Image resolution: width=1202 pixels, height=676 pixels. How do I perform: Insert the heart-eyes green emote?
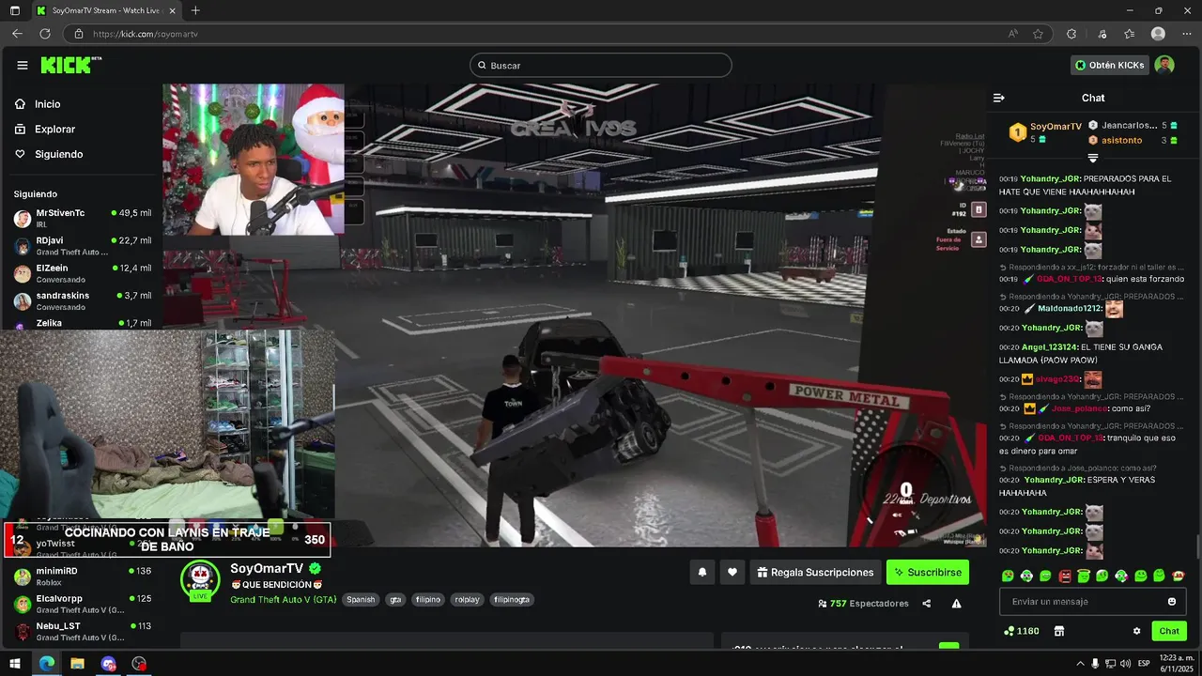pyautogui.click(x=1008, y=576)
